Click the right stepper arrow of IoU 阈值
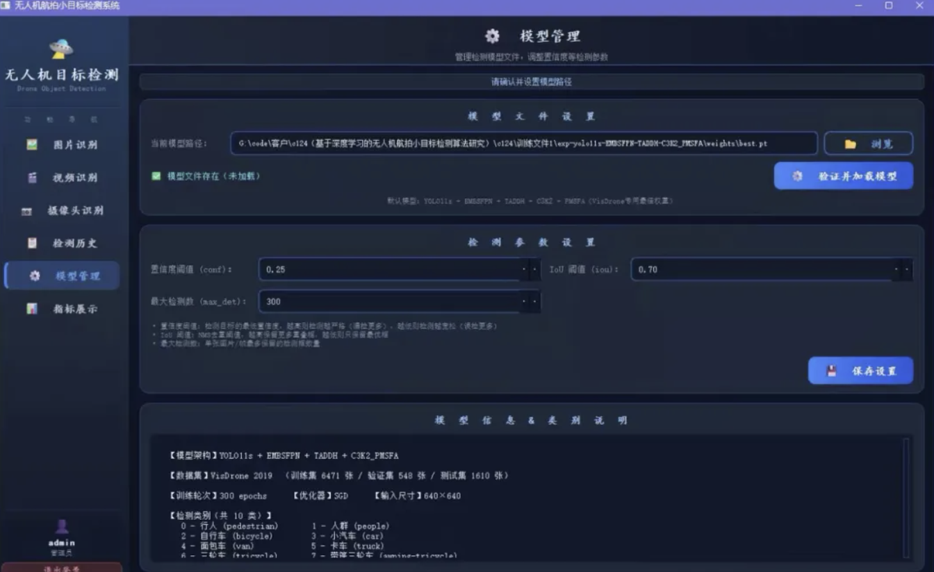 pyautogui.click(x=907, y=269)
